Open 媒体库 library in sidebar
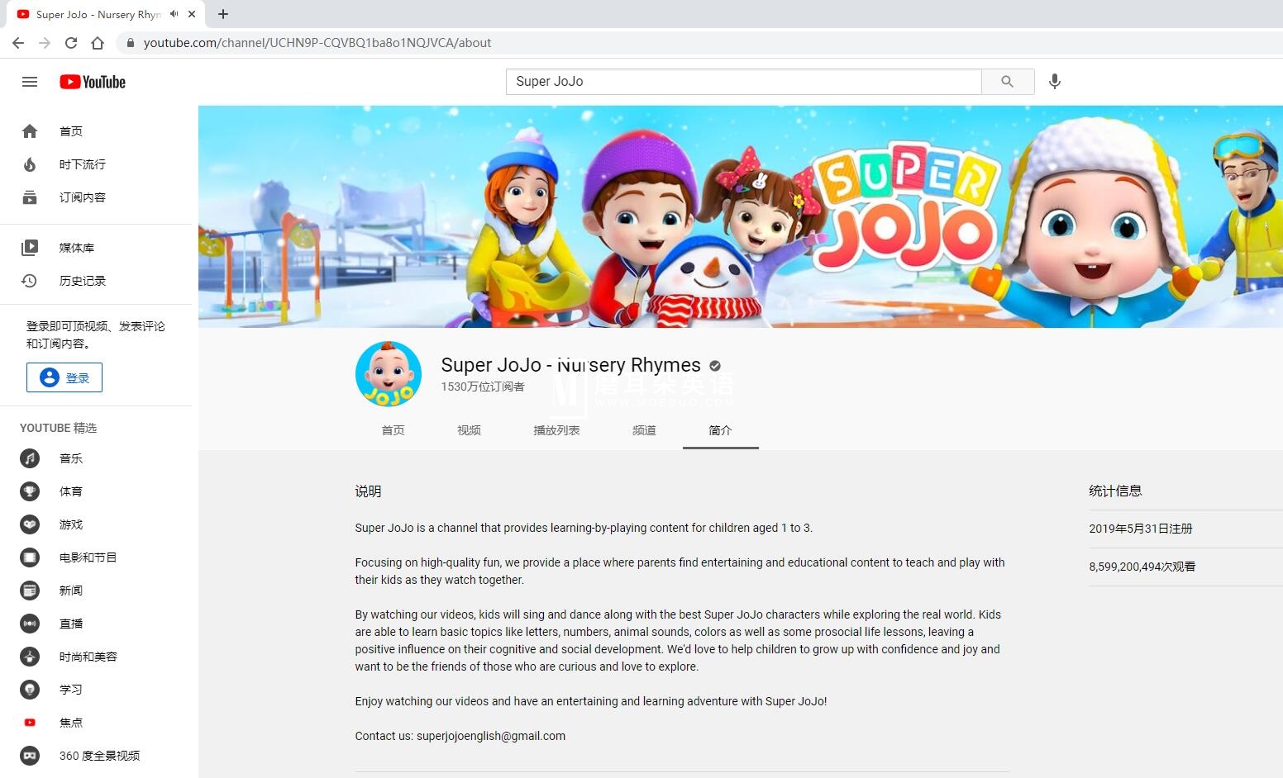 point(76,248)
